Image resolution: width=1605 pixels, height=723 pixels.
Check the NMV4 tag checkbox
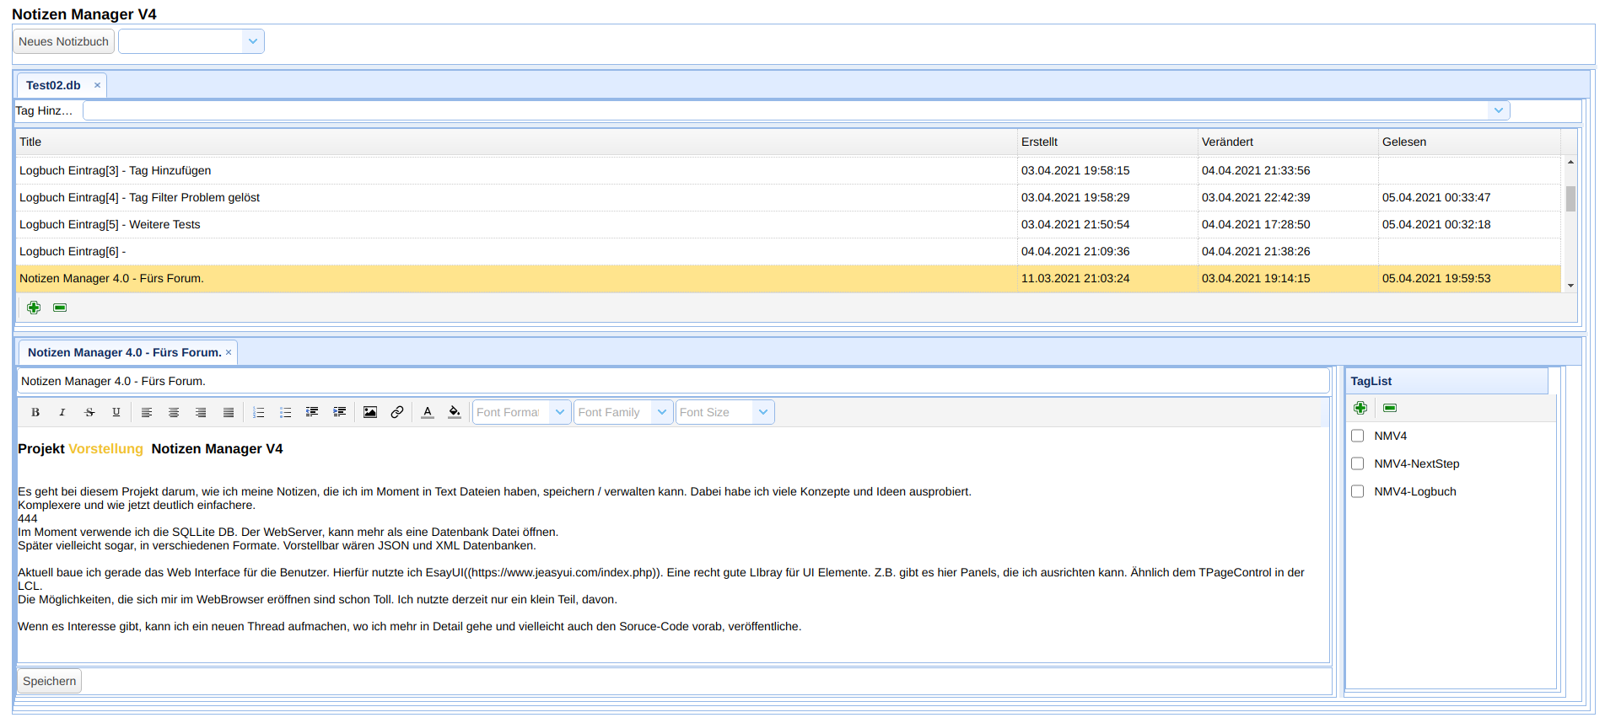pyautogui.click(x=1357, y=436)
